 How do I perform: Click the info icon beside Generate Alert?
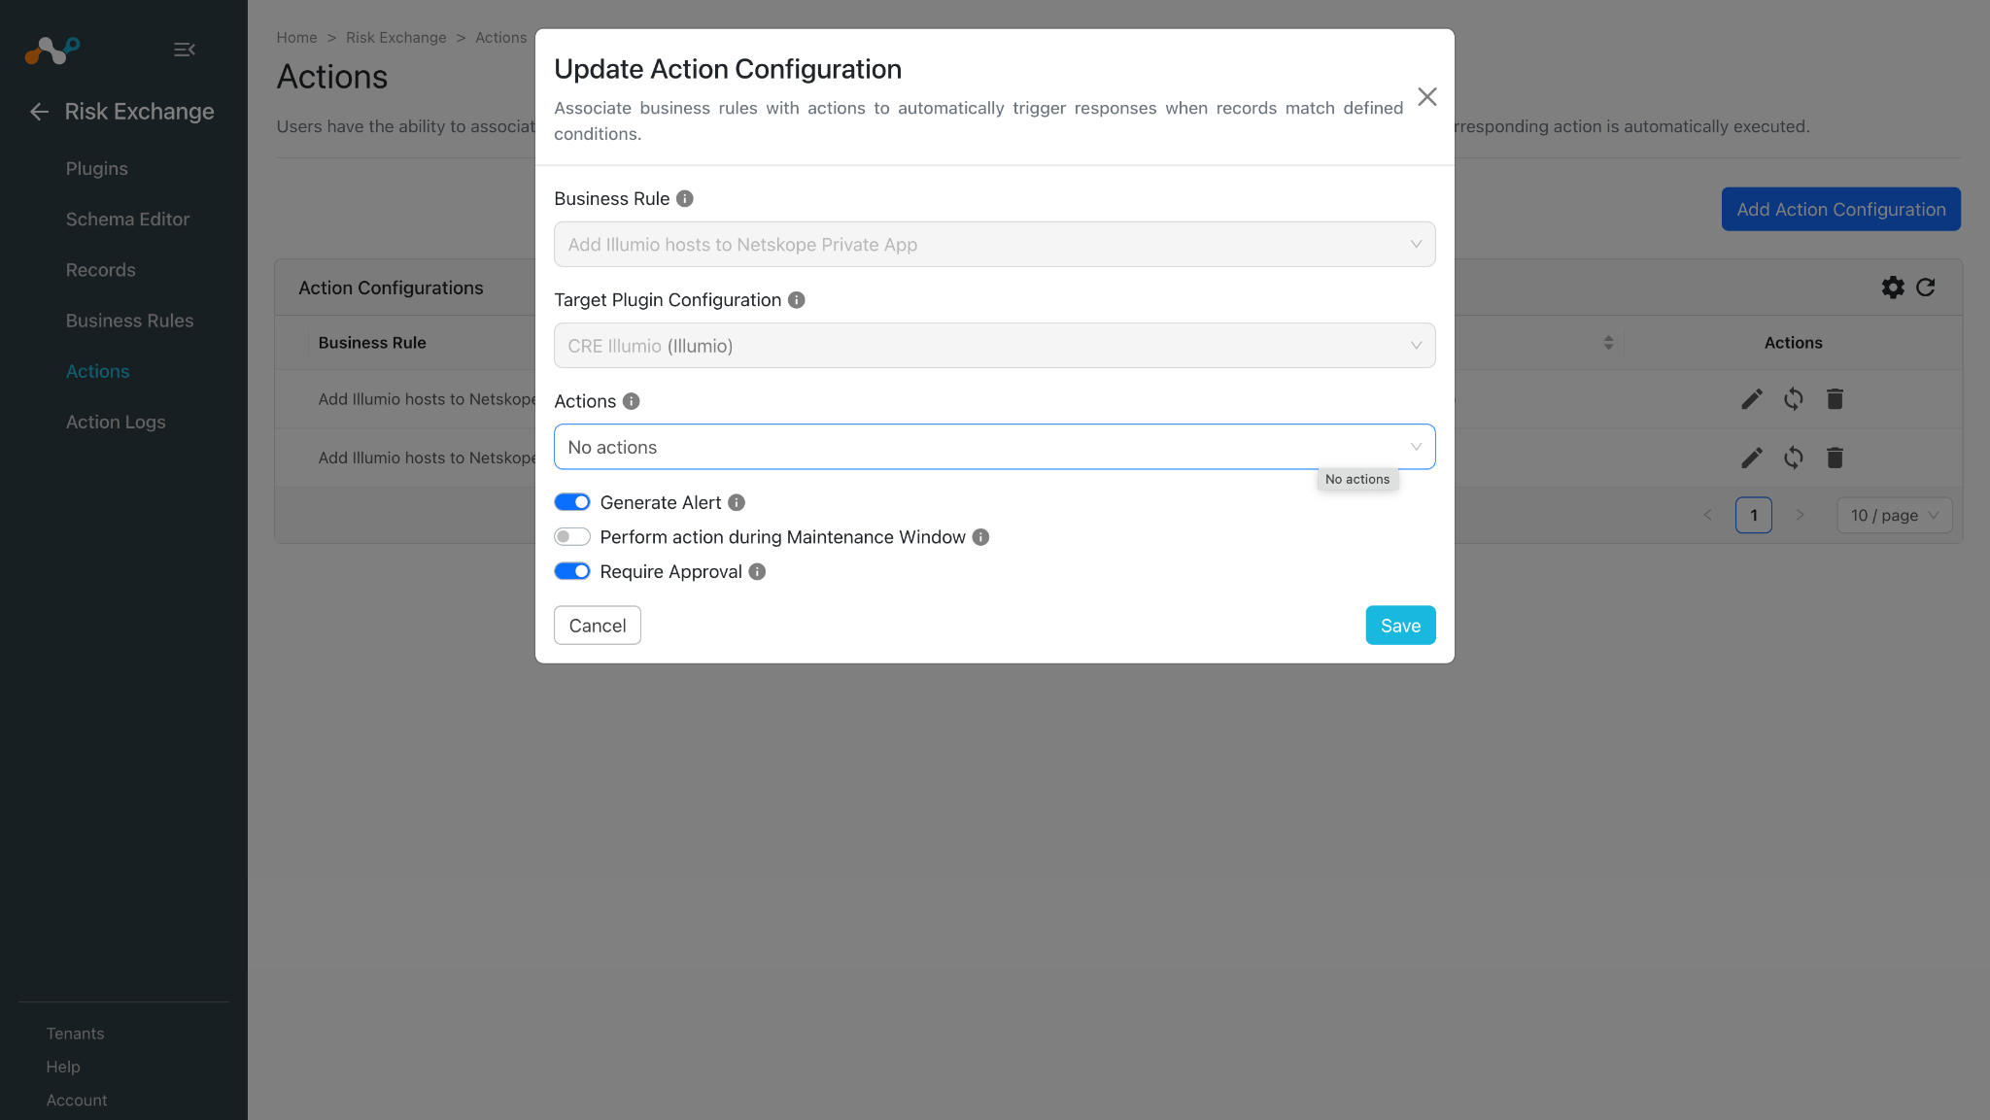[x=737, y=502]
